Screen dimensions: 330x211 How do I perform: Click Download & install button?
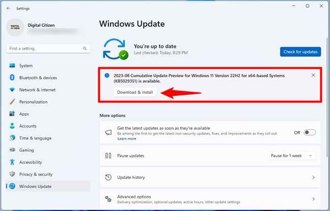tap(135, 92)
